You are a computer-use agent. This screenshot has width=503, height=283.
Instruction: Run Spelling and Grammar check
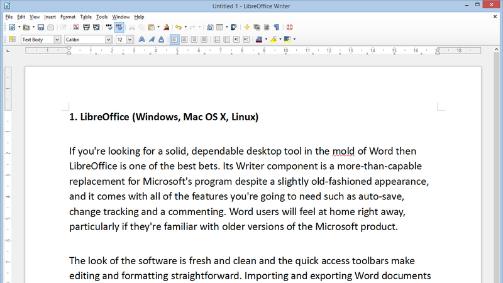pyautogui.click(x=109, y=28)
